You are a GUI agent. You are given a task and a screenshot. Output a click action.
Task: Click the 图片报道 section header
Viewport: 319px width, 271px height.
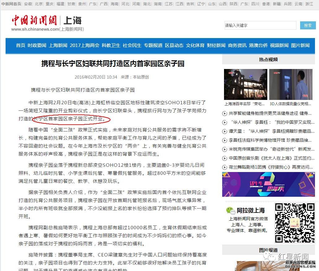tap(269, 250)
